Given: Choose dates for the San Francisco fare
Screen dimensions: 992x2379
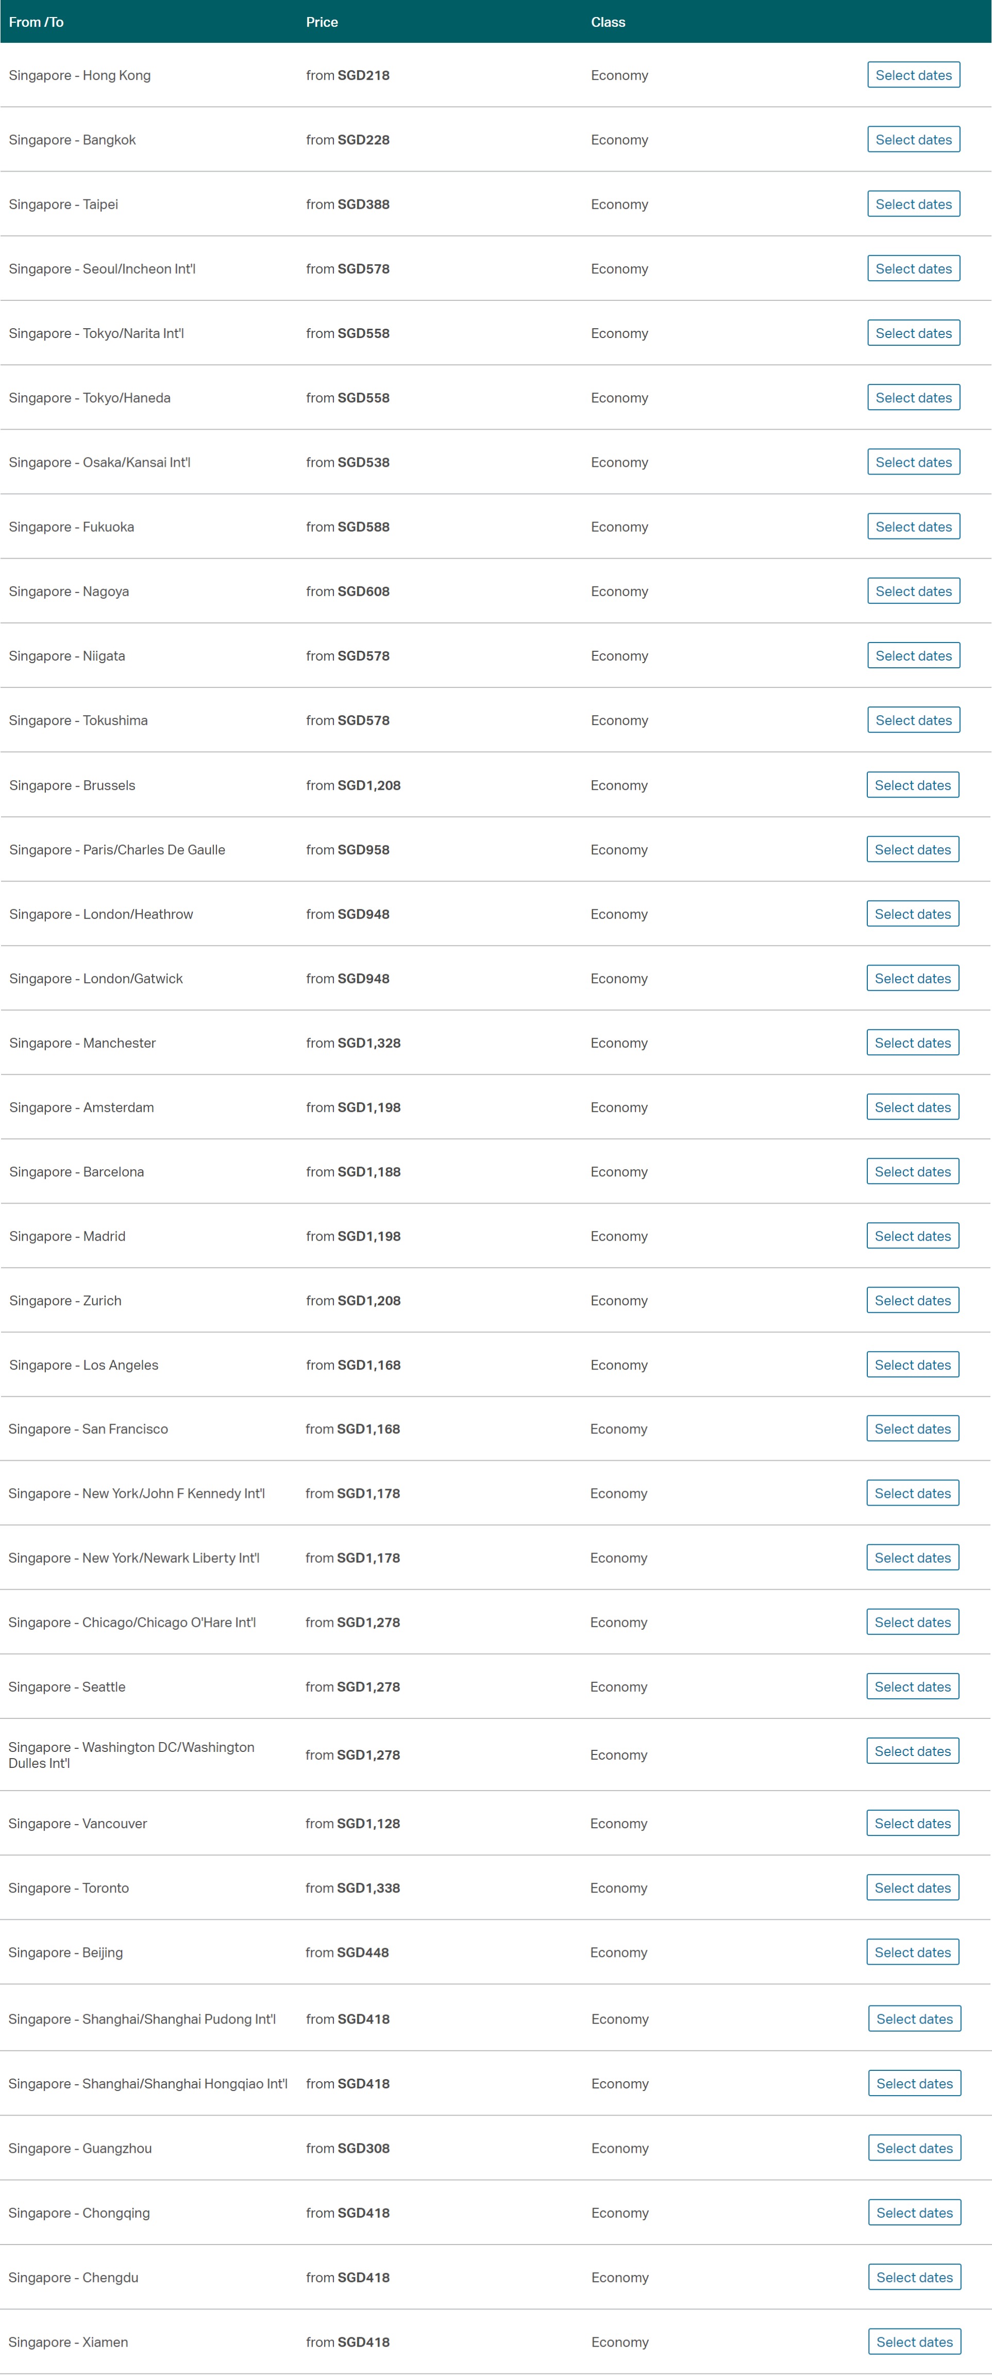Looking at the screenshot, I should coord(913,1429).
